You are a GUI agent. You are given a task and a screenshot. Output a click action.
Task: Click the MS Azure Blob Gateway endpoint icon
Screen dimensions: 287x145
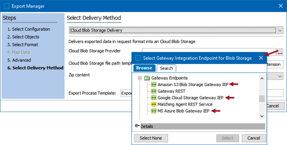153,111
